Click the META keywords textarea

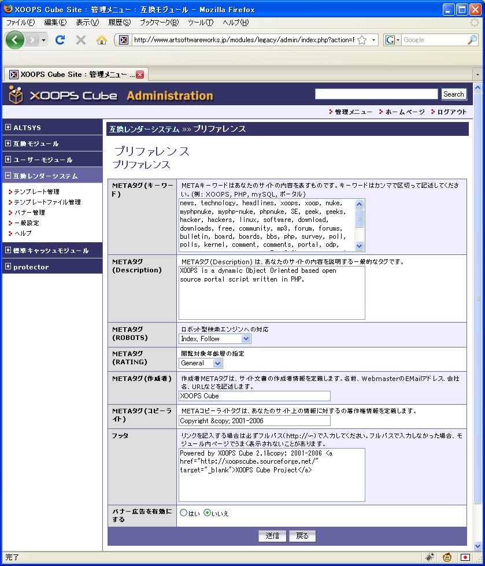tap(266, 225)
